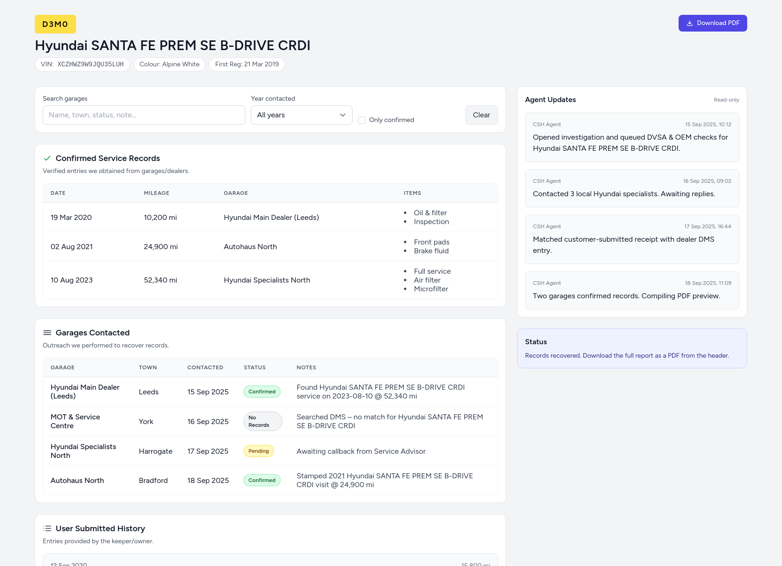Select a different option in Year contacted

(x=301, y=115)
